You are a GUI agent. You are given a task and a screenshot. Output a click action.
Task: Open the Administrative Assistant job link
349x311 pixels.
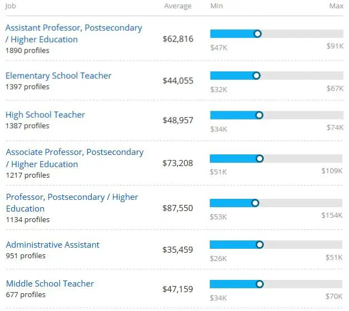(52, 244)
